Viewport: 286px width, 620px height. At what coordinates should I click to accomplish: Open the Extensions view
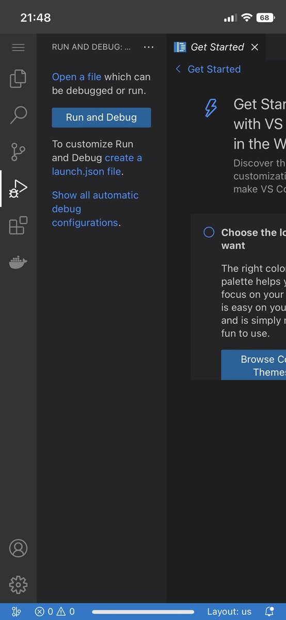[x=18, y=226]
